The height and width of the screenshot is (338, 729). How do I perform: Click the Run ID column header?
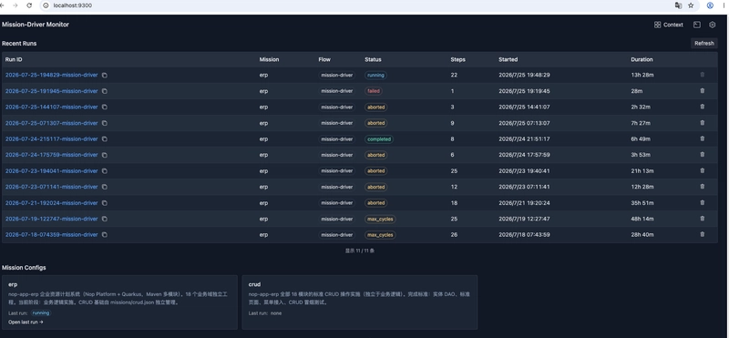tap(14, 59)
